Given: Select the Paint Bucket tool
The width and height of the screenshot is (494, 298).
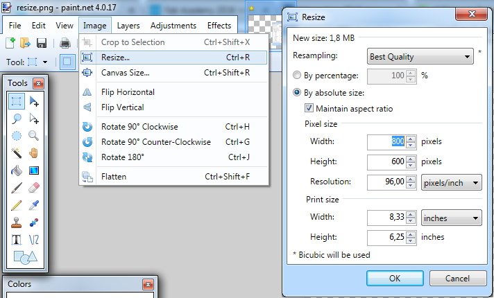Looking at the screenshot, I should [17, 170].
